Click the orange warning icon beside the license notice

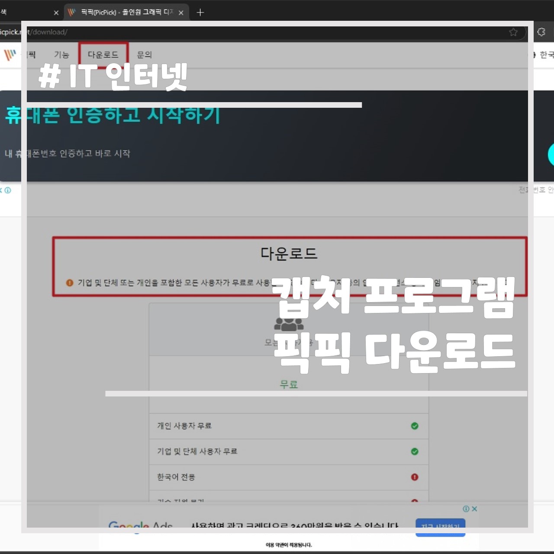click(x=70, y=283)
